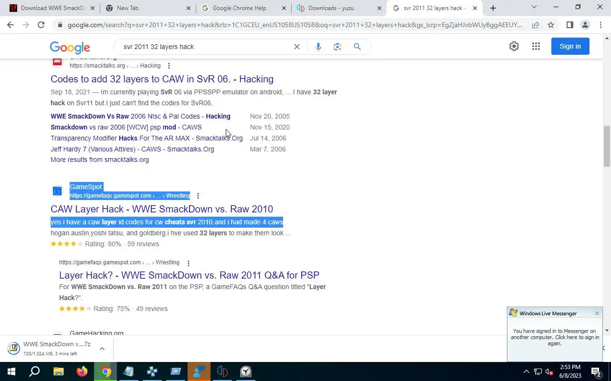Show hidden system tray icons
611x381 pixels.
coord(527,371)
